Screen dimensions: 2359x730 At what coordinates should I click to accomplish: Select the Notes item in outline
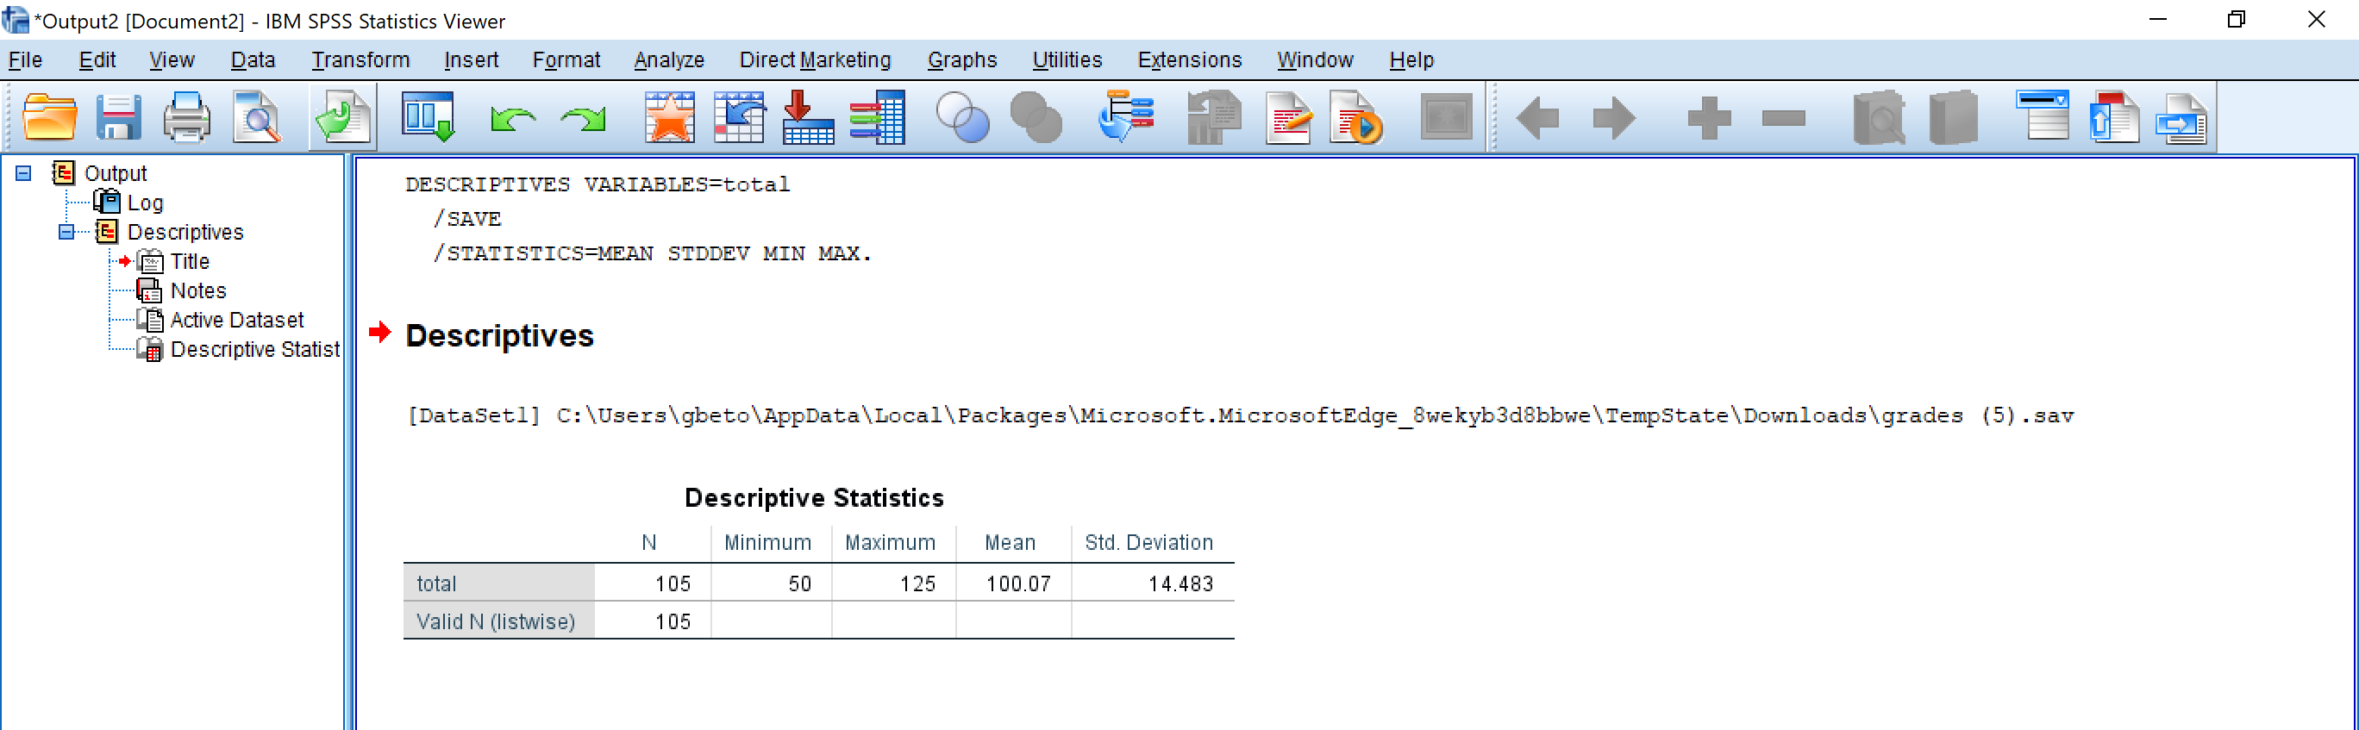click(x=197, y=290)
